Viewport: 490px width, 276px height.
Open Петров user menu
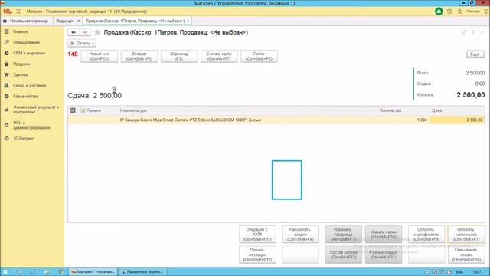[473, 11]
